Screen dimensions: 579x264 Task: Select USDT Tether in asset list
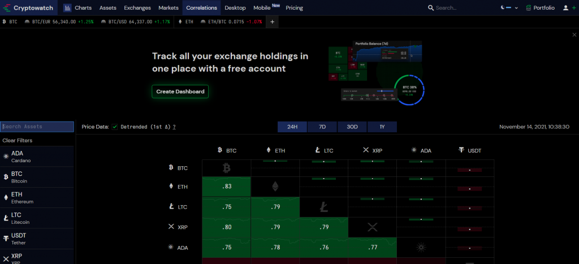37,239
